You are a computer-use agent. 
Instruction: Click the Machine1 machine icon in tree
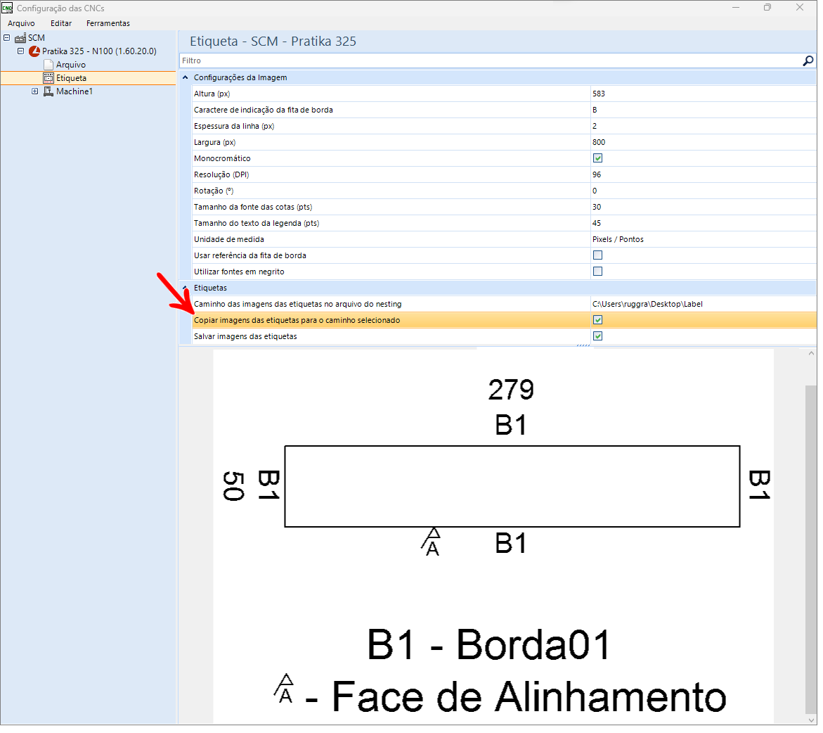48,92
